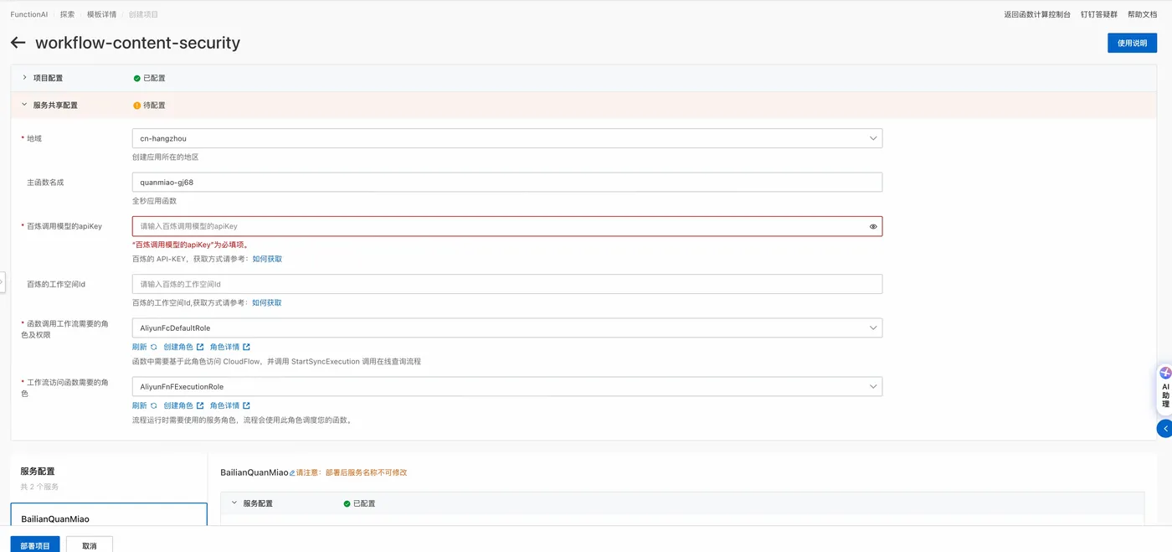Go to 模板详情 in breadcrumb
The height and width of the screenshot is (552, 1172).
pos(101,14)
